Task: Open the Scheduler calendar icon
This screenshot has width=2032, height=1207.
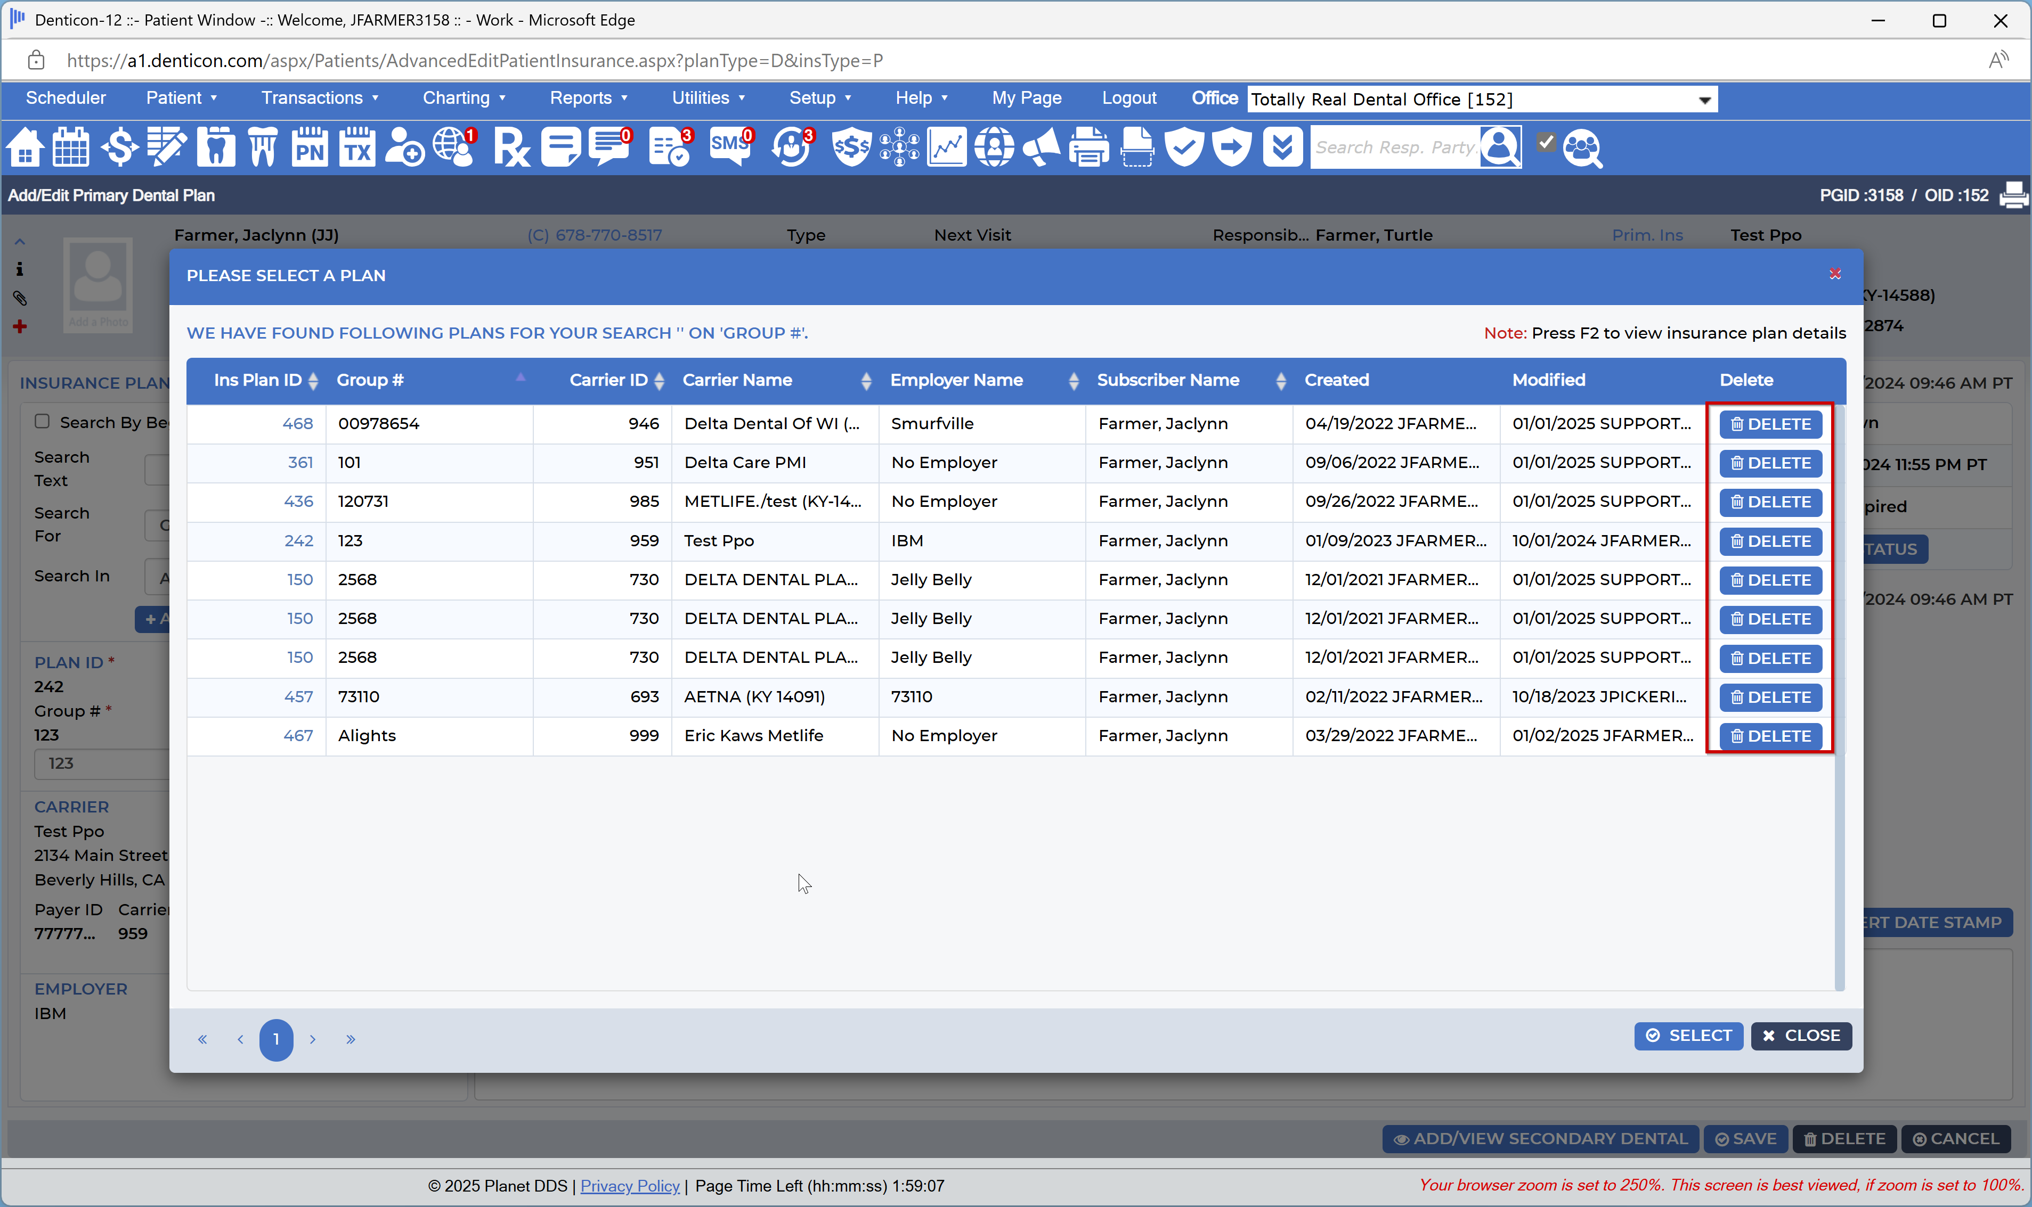Action: pos(71,147)
